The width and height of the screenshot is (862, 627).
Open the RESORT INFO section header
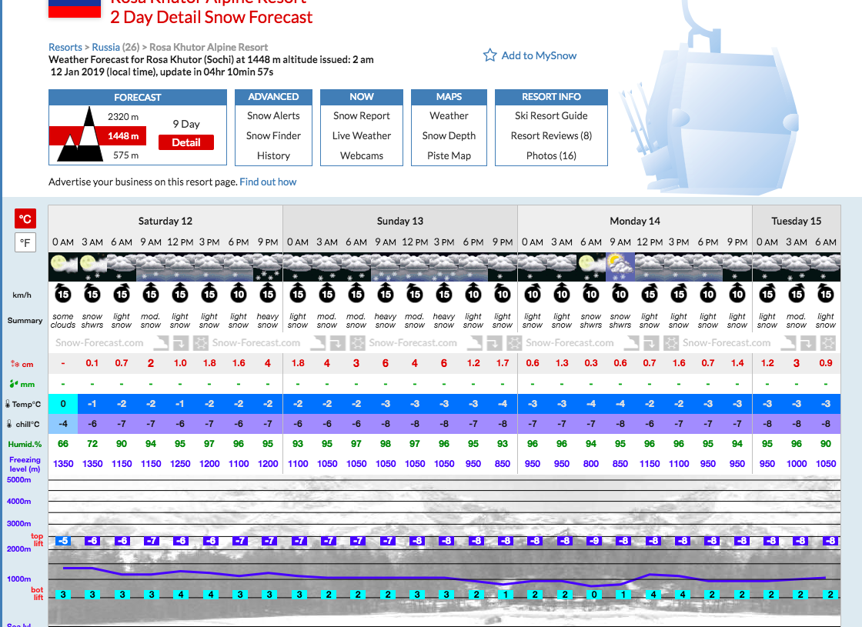(551, 97)
